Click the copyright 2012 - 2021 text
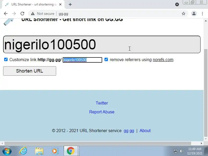208x156 pixels. (87, 131)
